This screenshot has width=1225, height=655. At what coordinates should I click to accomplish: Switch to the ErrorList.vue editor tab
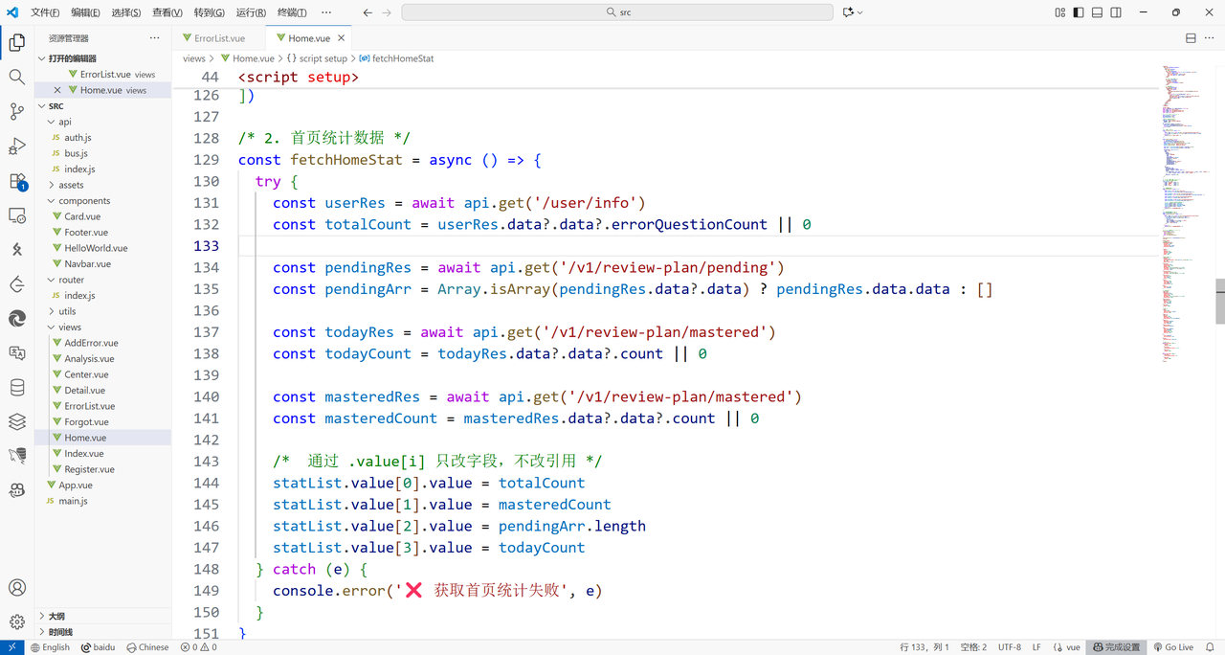pos(220,38)
